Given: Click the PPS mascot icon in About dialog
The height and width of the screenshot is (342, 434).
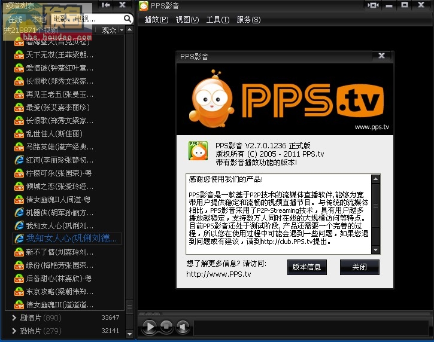Looking at the screenshot, I should (198, 151).
